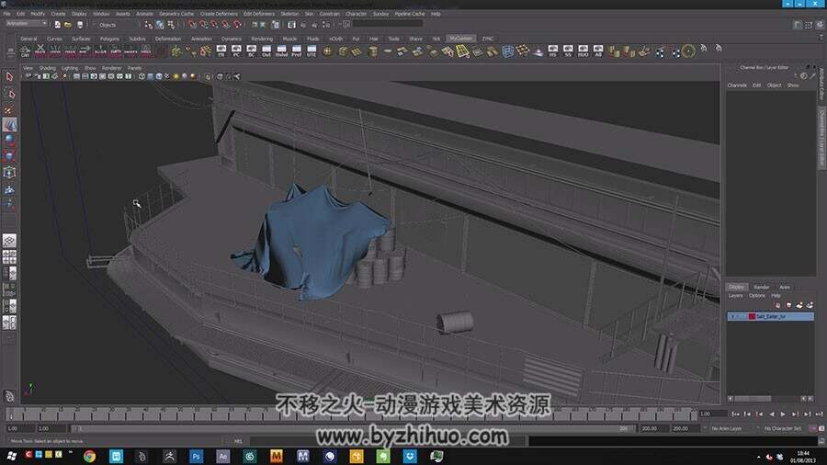Click play forwards button
Viewport: 827px width, 465px height.
point(783,414)
